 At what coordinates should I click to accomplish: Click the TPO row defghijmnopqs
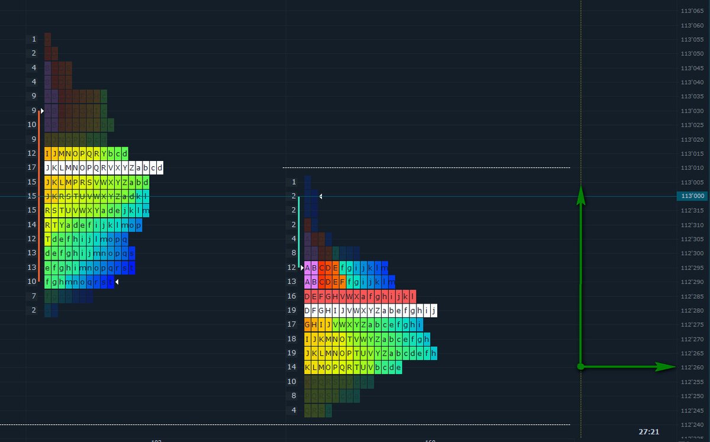click(90, 253)
